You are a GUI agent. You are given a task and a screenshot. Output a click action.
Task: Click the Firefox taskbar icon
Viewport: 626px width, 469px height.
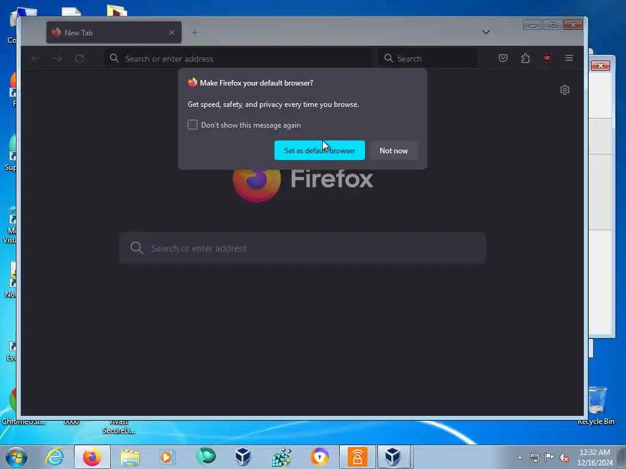click(x=92, y=457)
